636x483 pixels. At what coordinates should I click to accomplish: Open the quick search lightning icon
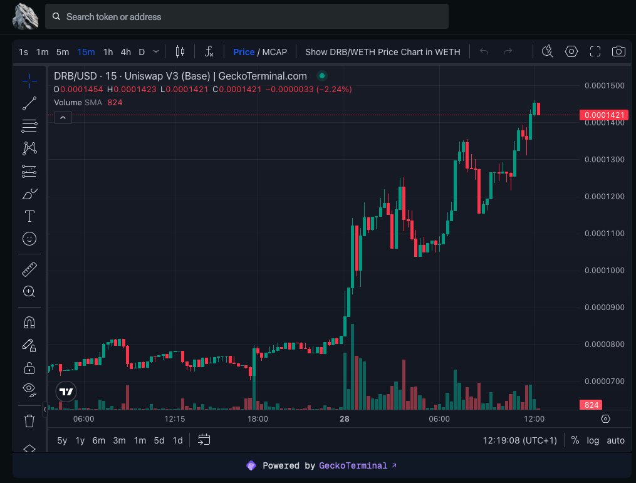[548, 51]
